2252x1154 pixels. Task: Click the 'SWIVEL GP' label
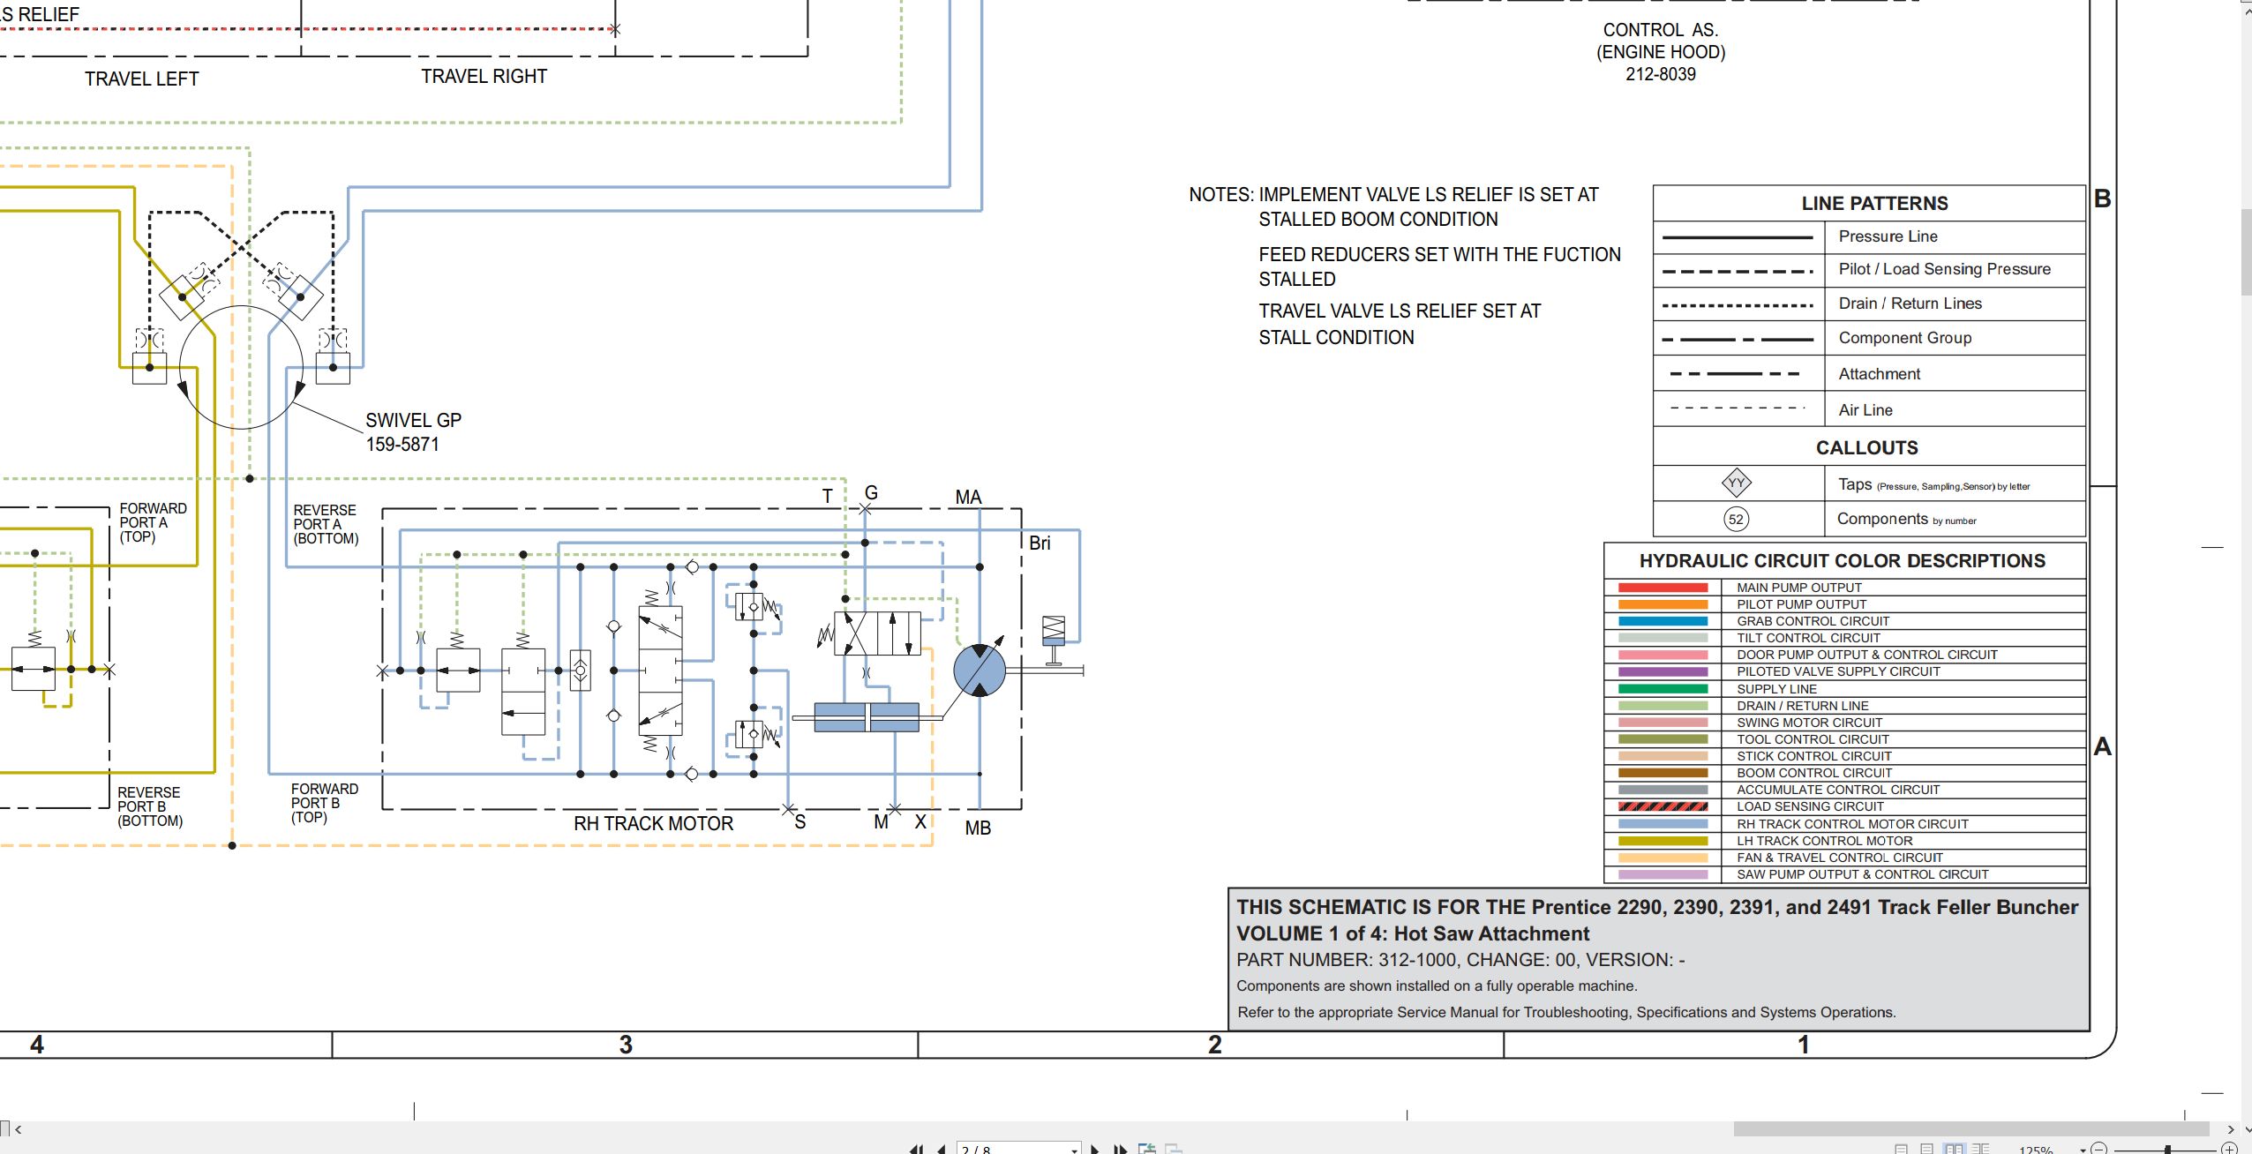[413, 421]
